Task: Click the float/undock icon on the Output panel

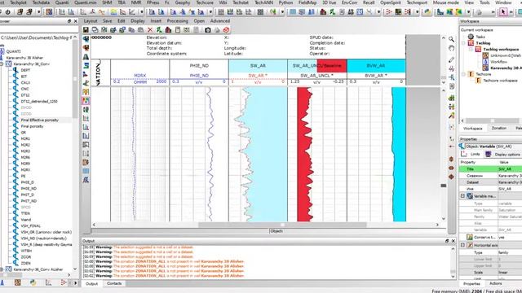Action: pos(447,241)
